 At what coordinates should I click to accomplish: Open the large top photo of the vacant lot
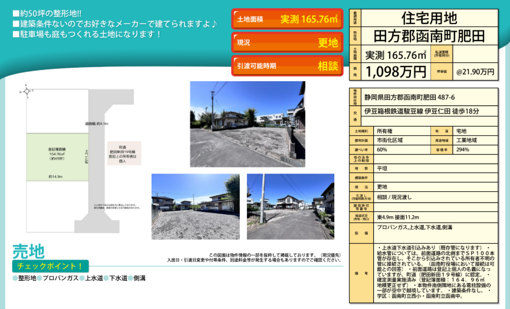(247, 124)
